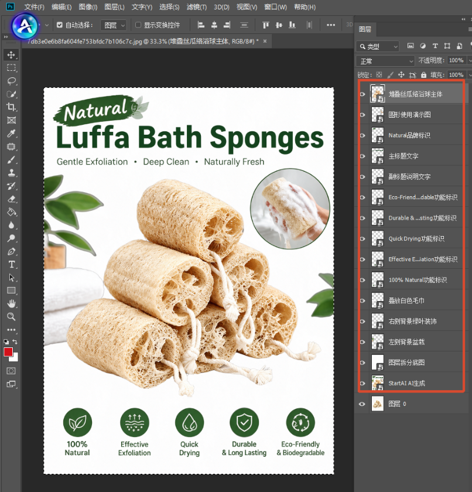Hide the 主标题文字 layer
The width and height of the screenshot is (472, 492).
pyautogui.click(x=362, y=156)
